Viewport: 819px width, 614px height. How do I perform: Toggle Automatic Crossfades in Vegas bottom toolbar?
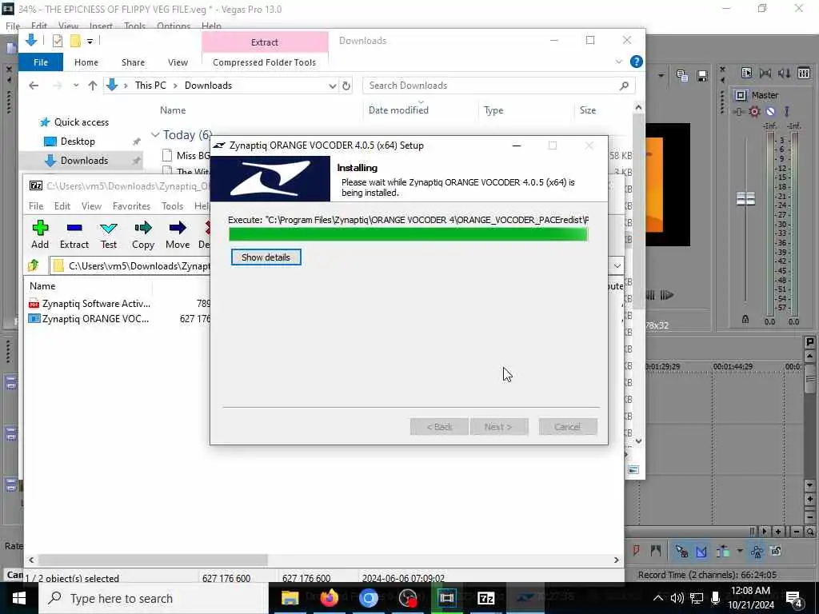701,551
